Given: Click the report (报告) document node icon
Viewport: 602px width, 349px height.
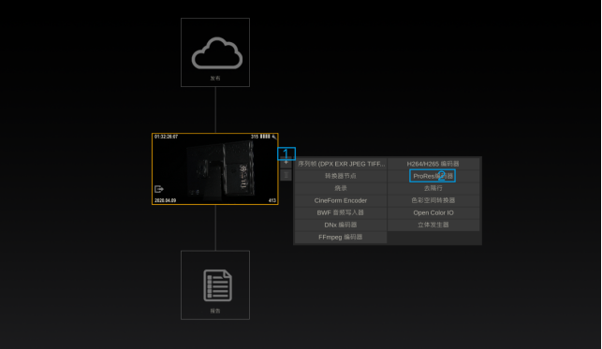Looking at the screenshot, I should [217, 285].
